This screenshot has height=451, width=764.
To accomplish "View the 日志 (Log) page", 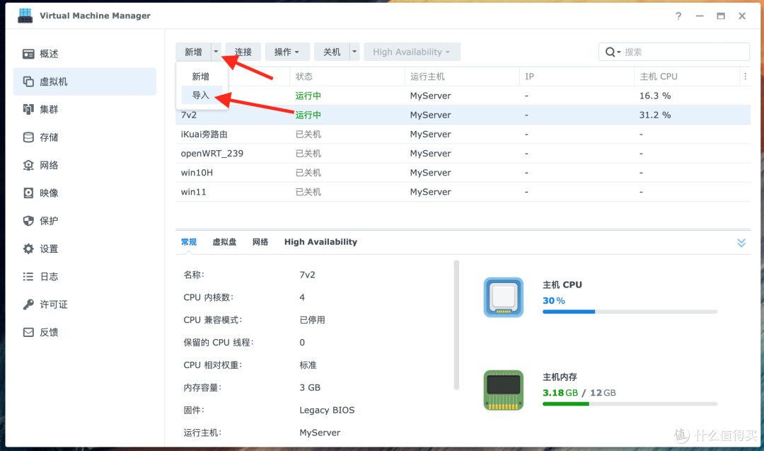I will point(48,276).
